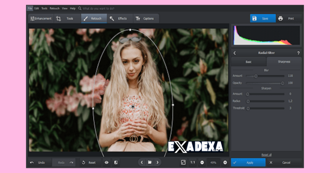Open the Edit menu
This screenshot has width=330, height=173.
click(37, 8)
